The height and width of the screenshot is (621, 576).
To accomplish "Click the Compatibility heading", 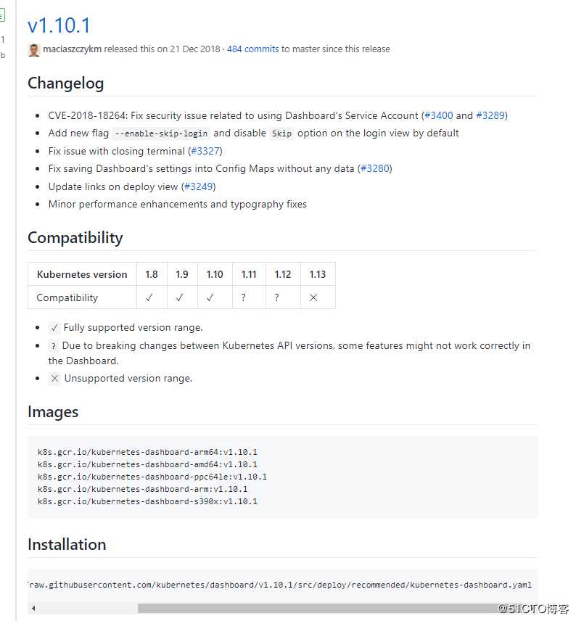I will click(x=75, y=238).
